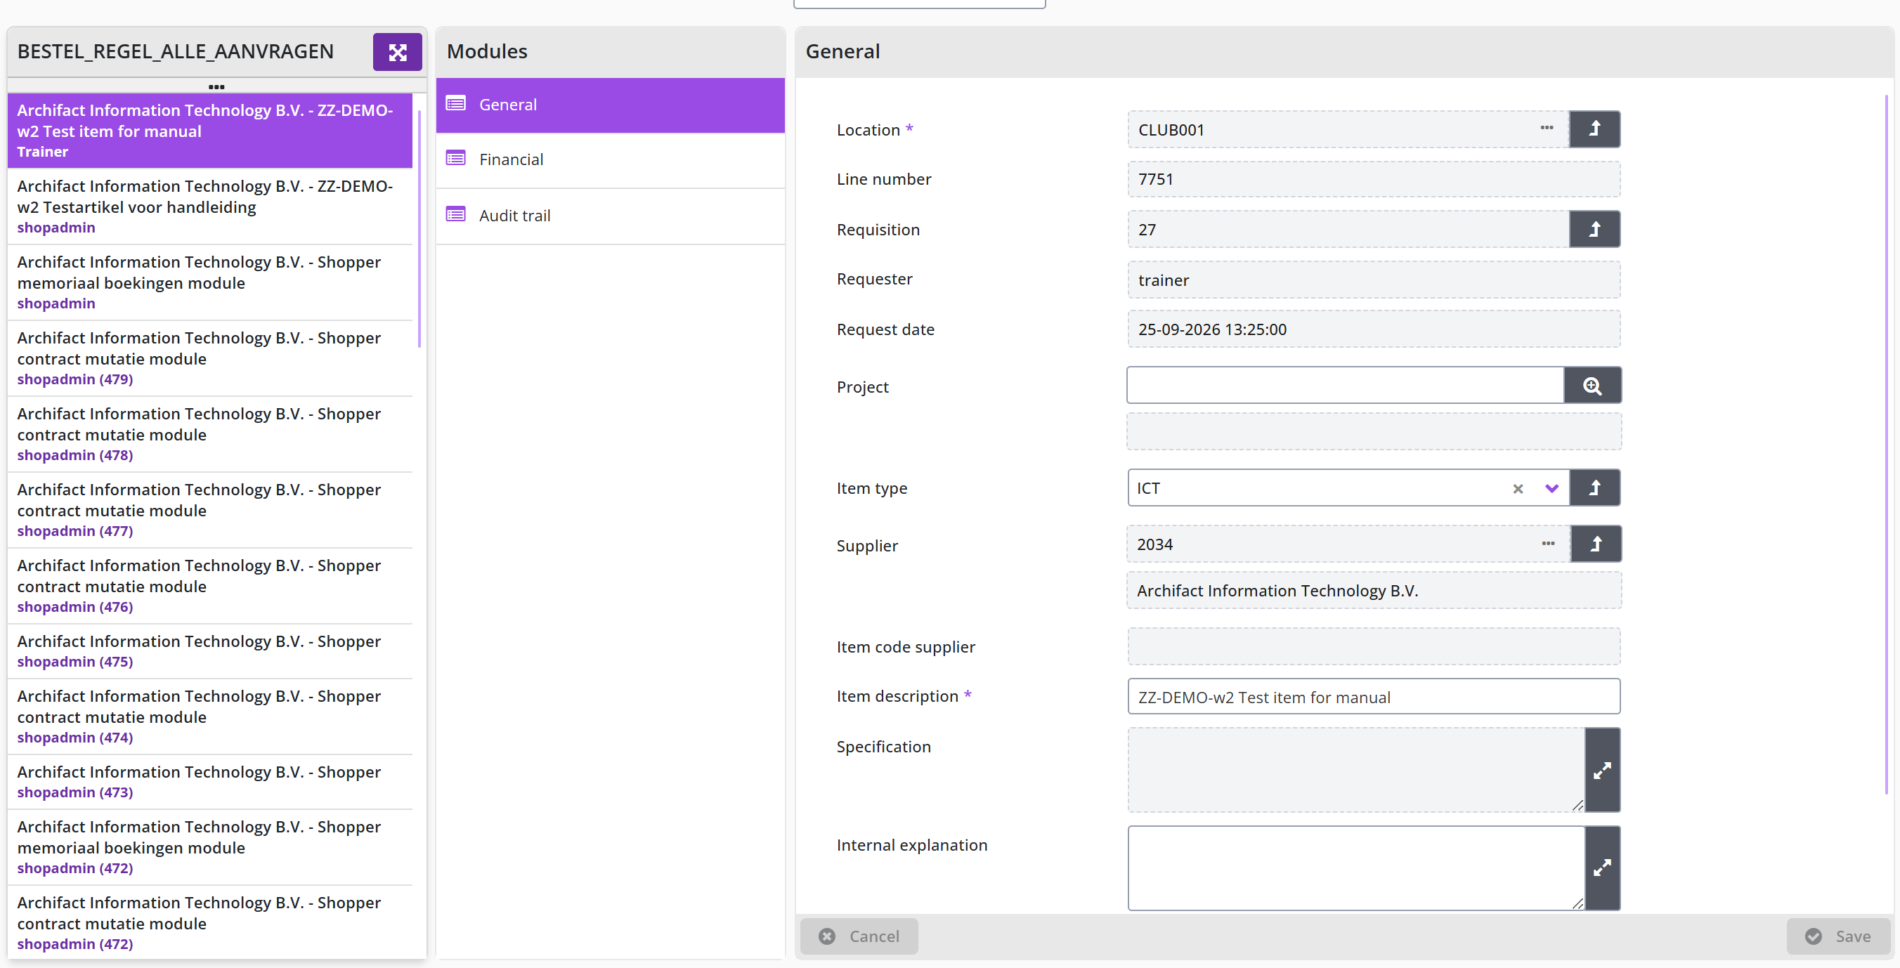This screenshot has height=968, width=1900.
Task: Click the request list vertical scrollbar
Action: pos(419,228)
